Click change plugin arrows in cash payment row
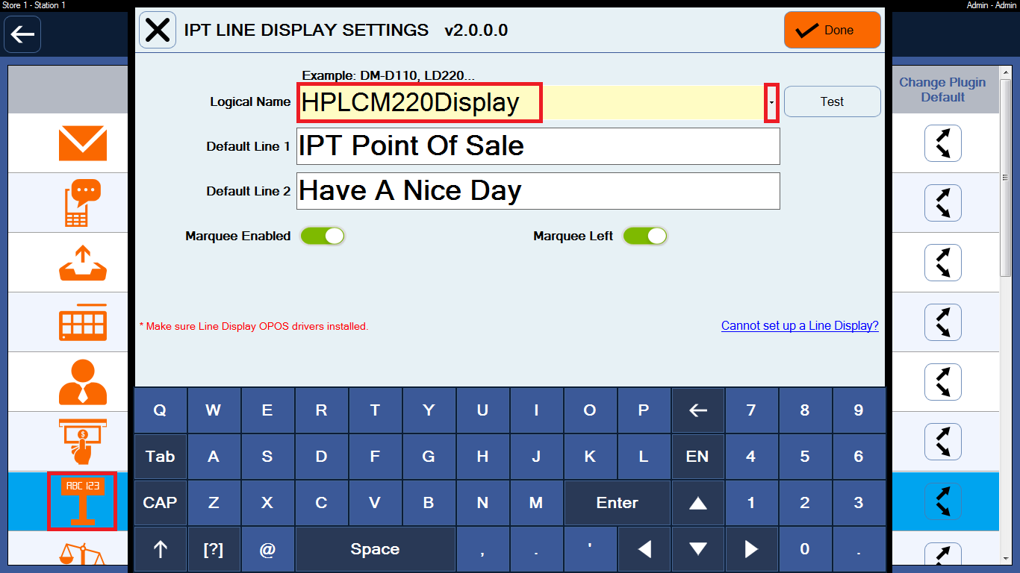Viewport: 1020px width, 573px height. click(x=943, y=442)
